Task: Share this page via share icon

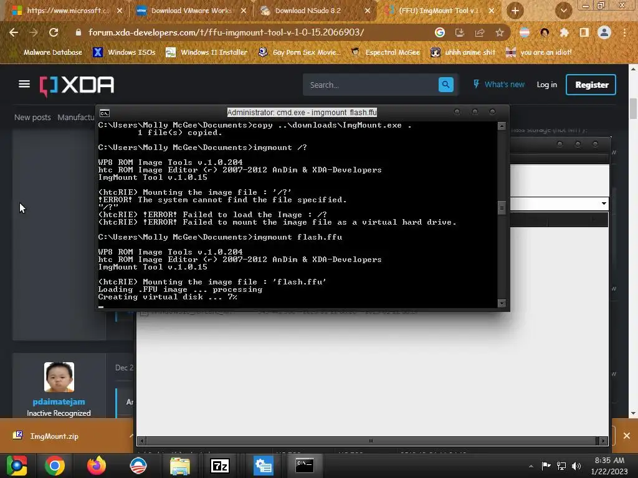Action: pyautogui.click(x=480, y=32)
